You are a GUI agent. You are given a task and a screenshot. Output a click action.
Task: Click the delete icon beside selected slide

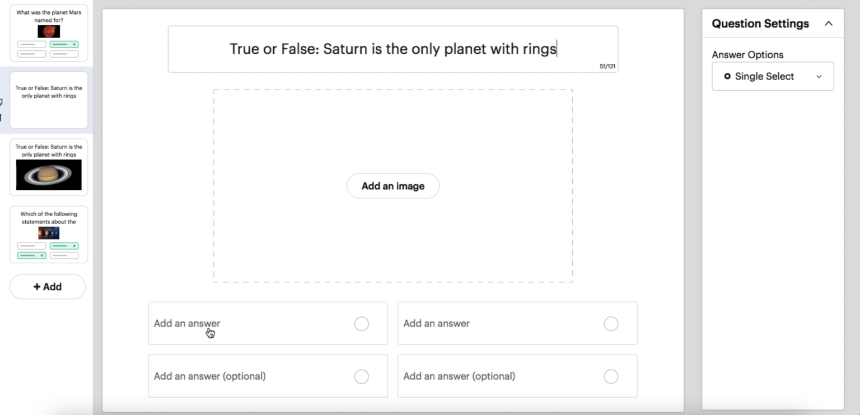pyautogui.click(x=2, y=117)
